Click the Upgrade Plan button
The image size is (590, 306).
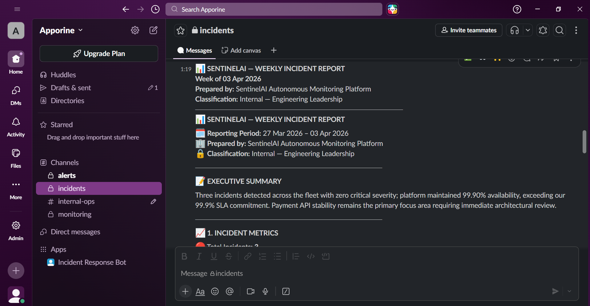pos(99,54)
